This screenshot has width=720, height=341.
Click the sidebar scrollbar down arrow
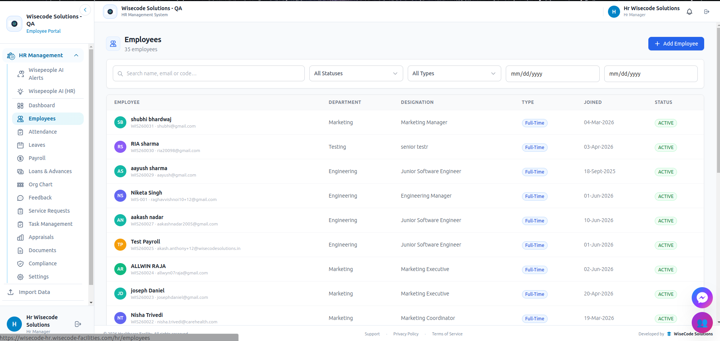(91, 303)
